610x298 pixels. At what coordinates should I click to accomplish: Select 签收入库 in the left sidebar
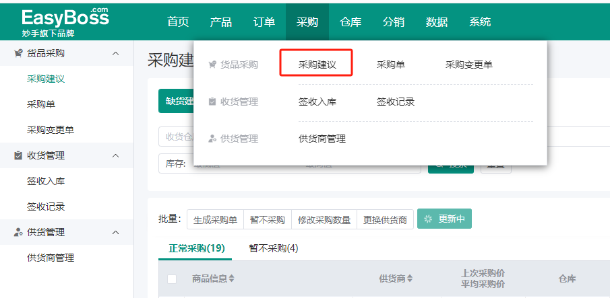pos(46,181)
